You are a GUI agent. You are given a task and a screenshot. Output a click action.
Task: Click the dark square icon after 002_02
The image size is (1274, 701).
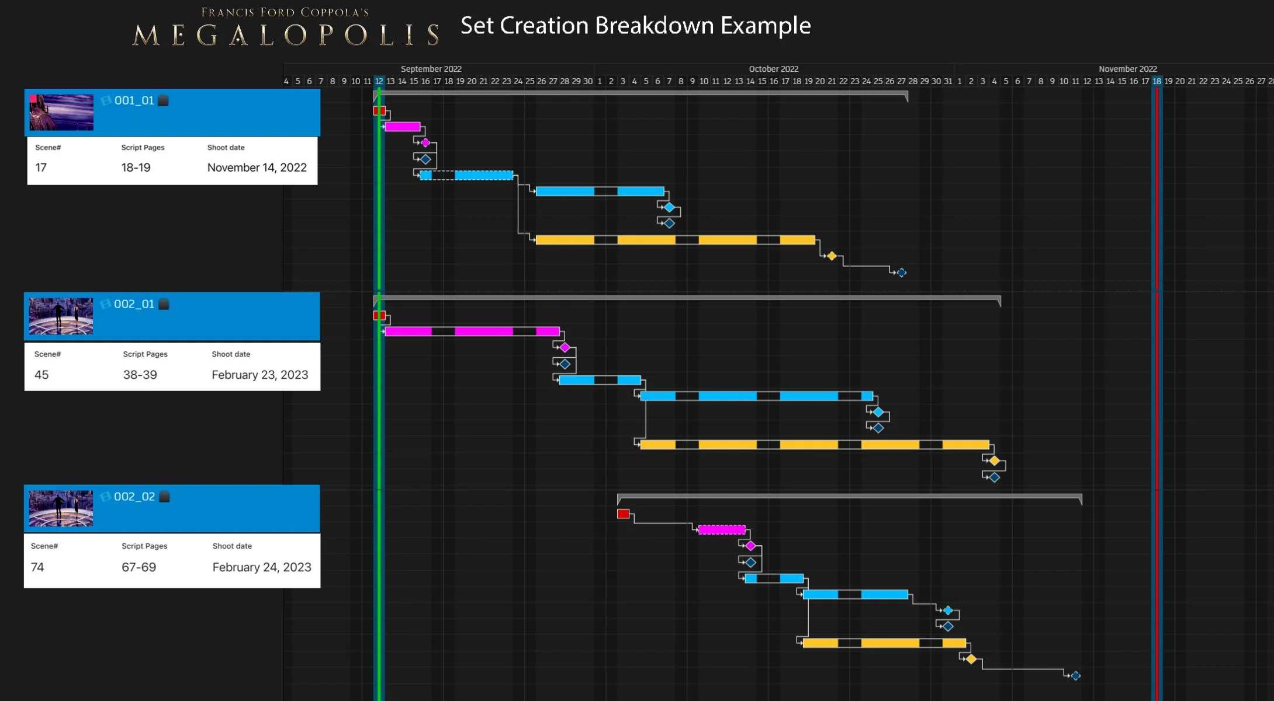[x=165, y=497]
